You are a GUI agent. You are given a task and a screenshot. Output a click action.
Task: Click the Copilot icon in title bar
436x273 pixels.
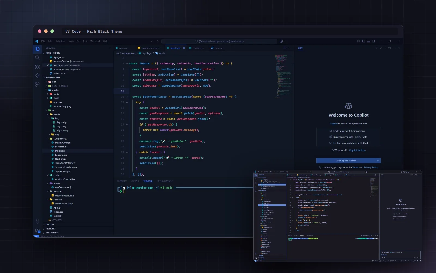pos(281,41)
